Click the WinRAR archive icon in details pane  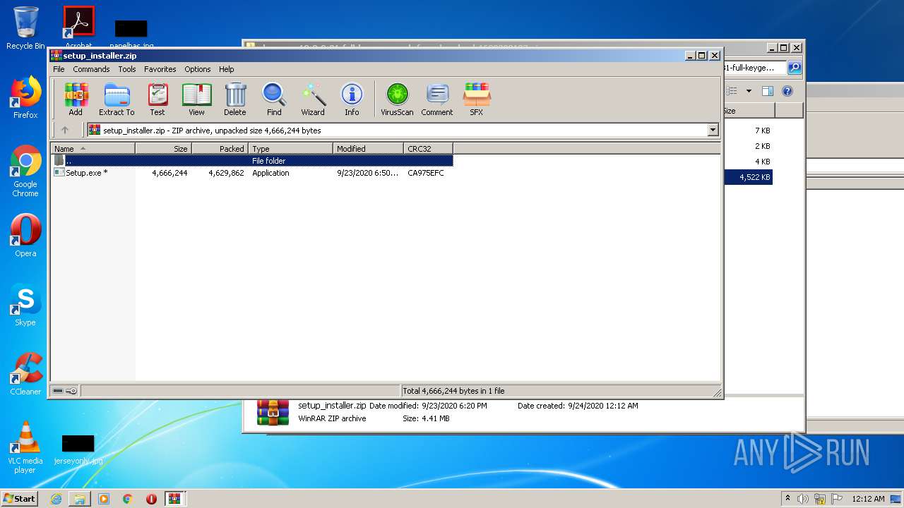(273, 413)
